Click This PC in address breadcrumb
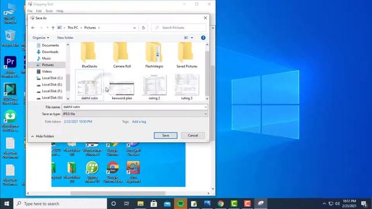Viewport: 372px width, 209px height. click(x=73, y=28)
